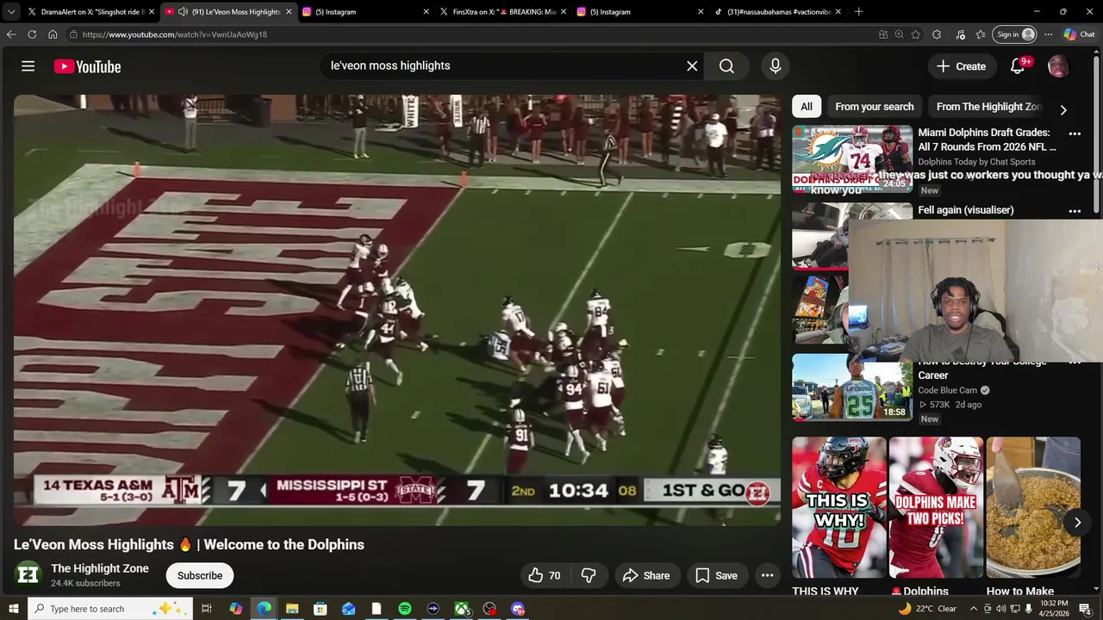This screenshot has height=620, width=1103.
Task: Click the browser back arrow
Action: (11, 34)
